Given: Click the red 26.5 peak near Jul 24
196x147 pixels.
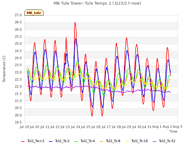Looking at the screenshot, I should pos(75,22).
